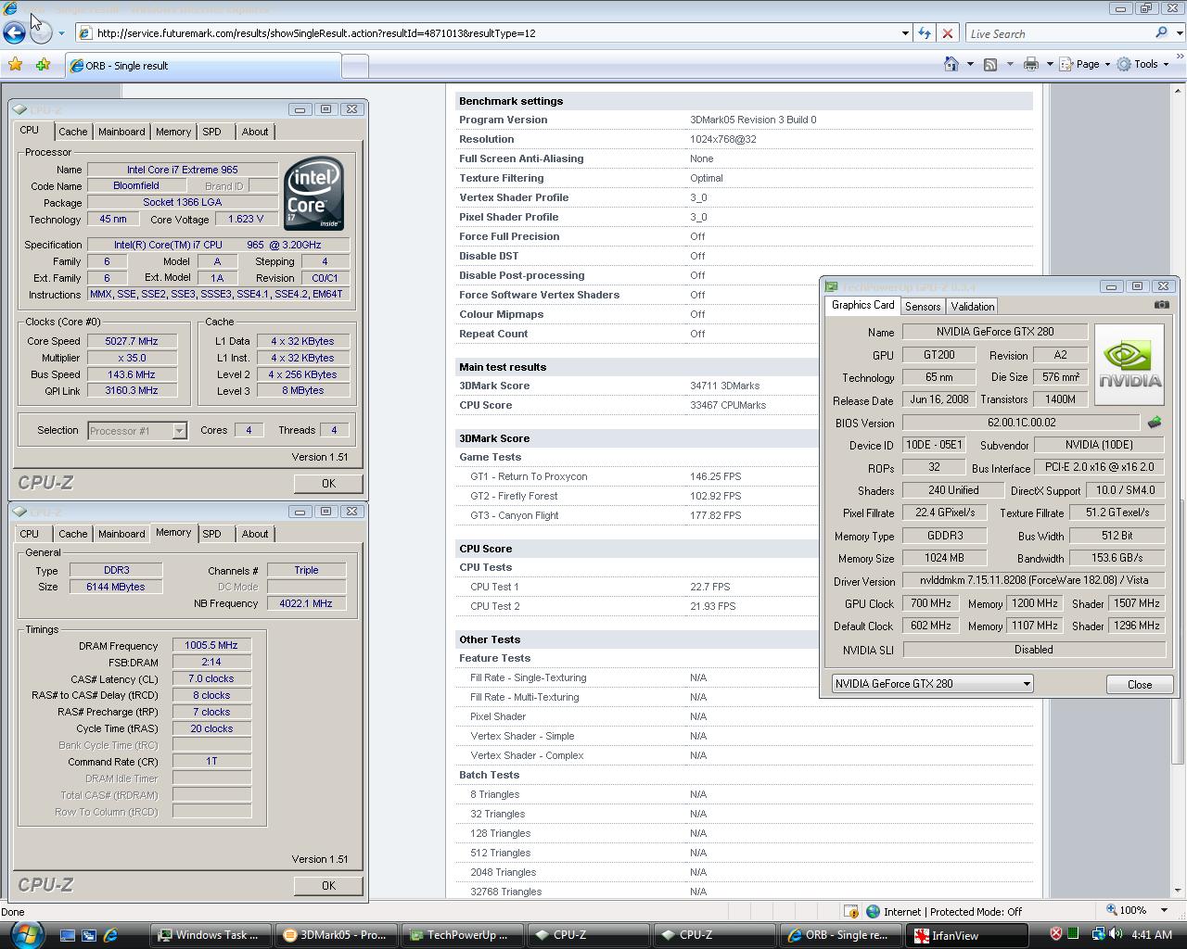Click the green tray icon beside the security alert
1187x949 pixels.
(x=1074, y=934)
